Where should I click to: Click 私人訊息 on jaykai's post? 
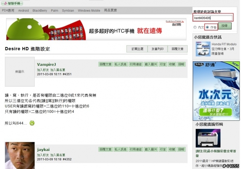[x=120, y=149]
